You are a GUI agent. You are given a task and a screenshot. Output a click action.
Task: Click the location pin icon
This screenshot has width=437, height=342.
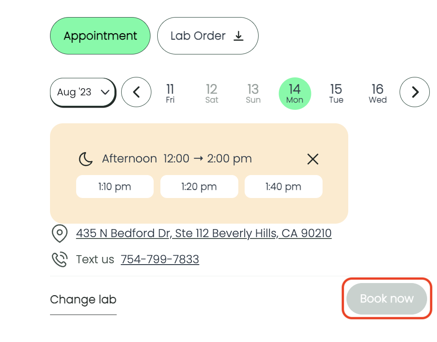tap(60, 234)
